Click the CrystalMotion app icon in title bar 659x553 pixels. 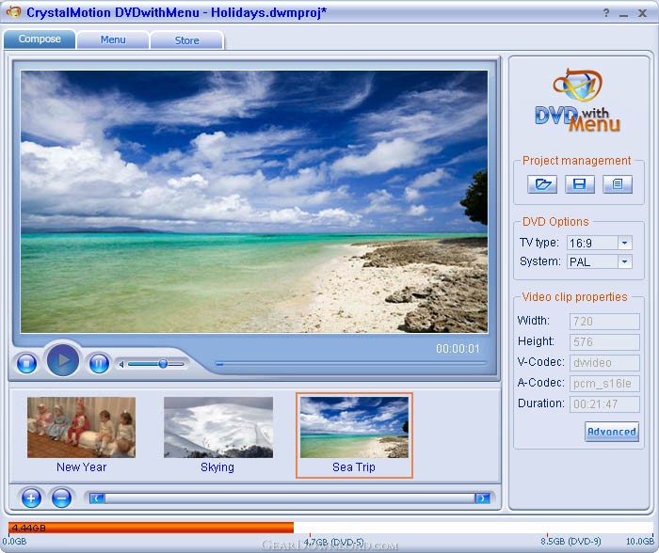click(x=13, y=12)
